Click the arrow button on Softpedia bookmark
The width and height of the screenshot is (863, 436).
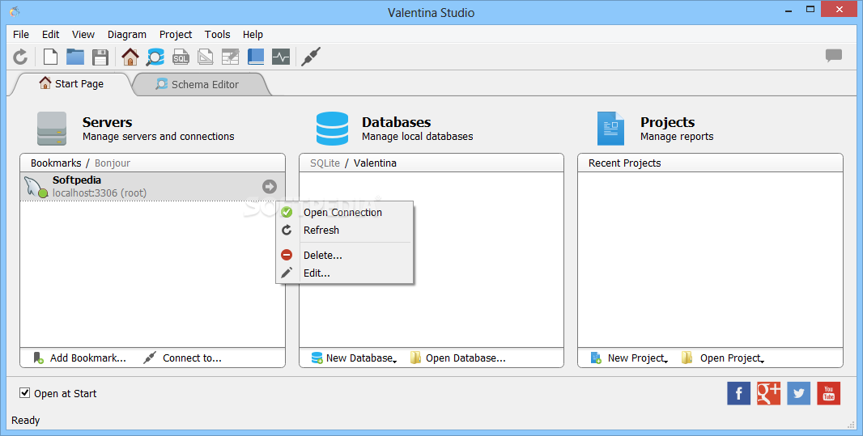click(269, 187)
